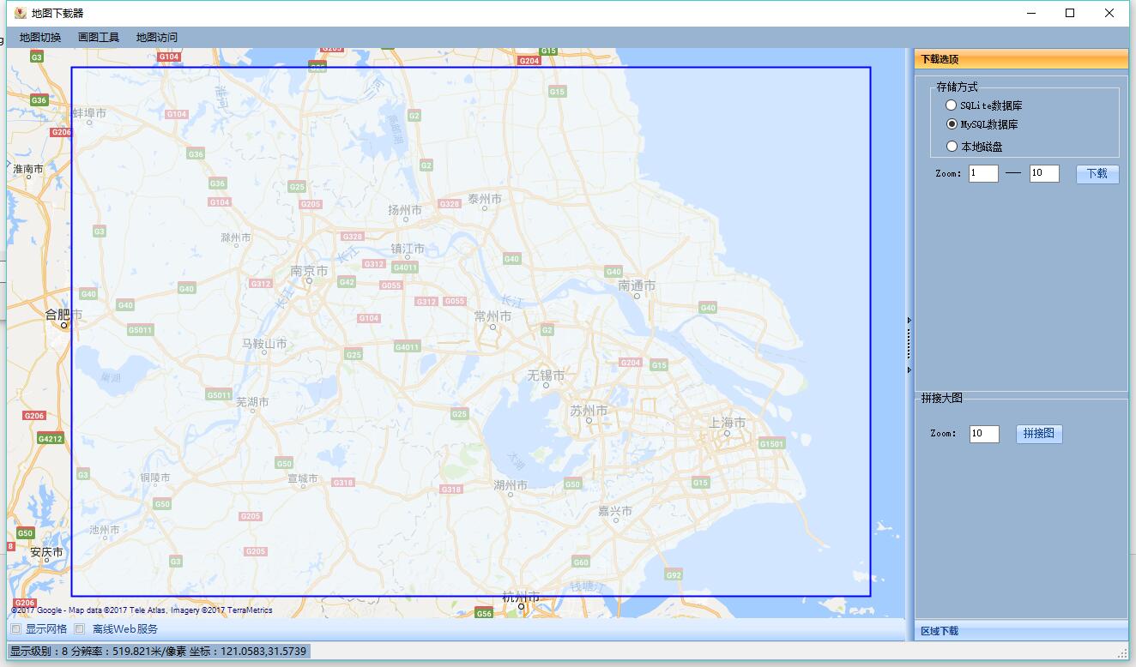Click the 上海市 label on map
Screen dimensions: 1136x667
[x=727, y=423]
